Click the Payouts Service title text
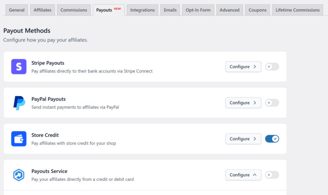This screenshot has height=195, width=328. click(x=49, y=171)
